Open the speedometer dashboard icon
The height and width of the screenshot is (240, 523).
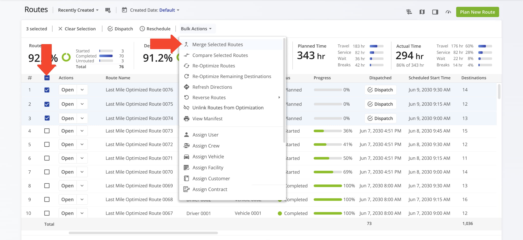[x=448, y=12]
